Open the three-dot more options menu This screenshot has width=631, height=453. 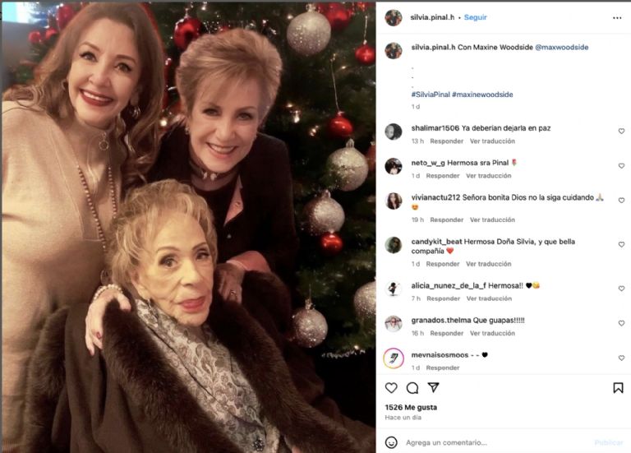click(617, 17)
